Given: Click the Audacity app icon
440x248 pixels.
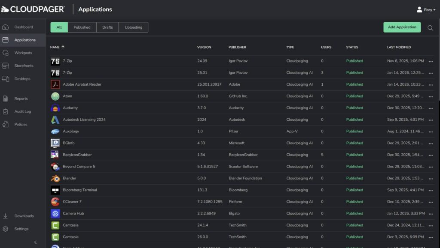Looking at the screenshot, I should pyautogui.click(x=55, y=108).
